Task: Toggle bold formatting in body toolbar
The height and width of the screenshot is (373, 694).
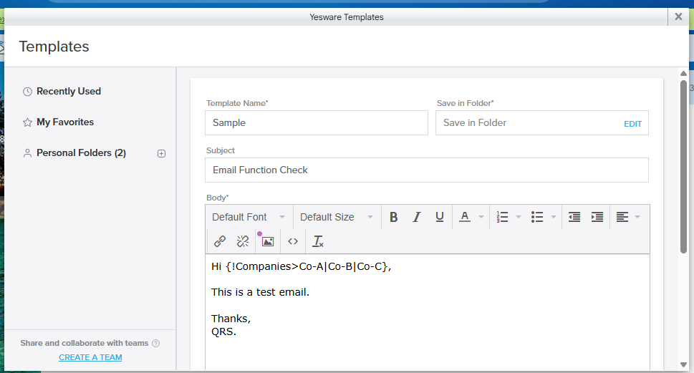Action: (393, 217)
